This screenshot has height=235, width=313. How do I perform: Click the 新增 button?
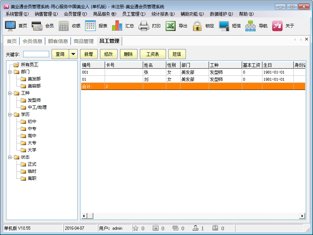pos(89,54)
